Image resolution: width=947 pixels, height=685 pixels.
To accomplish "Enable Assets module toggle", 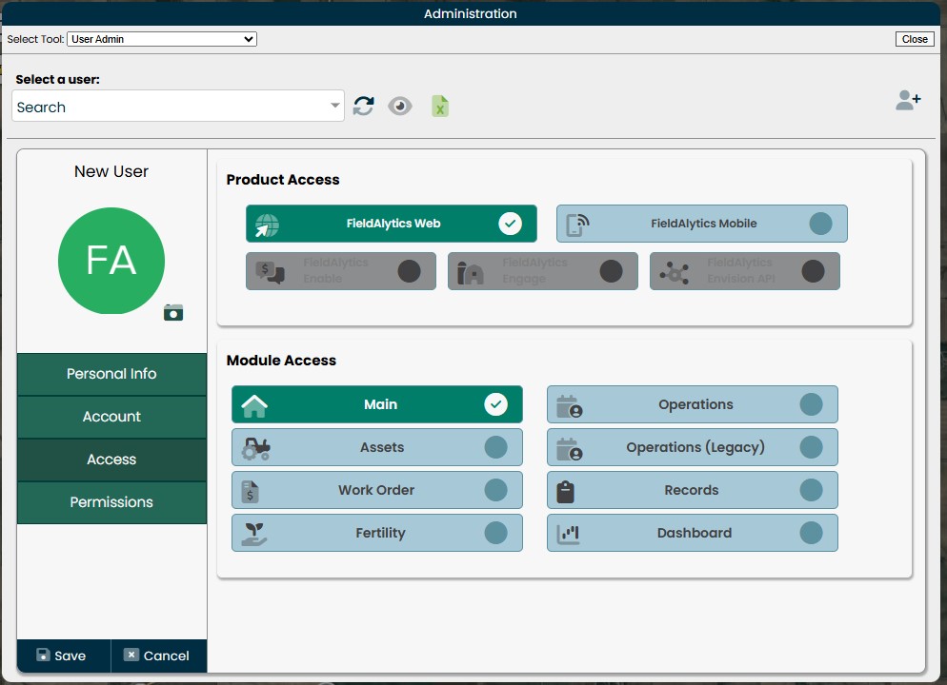I will click(495, 447).
